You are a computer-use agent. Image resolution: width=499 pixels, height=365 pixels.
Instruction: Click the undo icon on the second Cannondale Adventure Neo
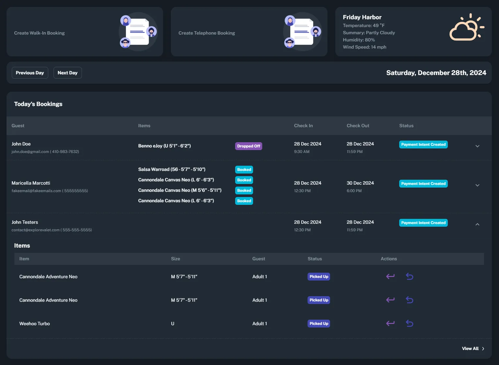coord(410,300)
